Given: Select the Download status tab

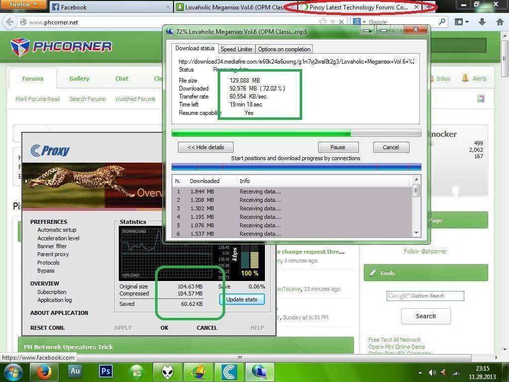Looking at the screenshot, I should [195, 48].
